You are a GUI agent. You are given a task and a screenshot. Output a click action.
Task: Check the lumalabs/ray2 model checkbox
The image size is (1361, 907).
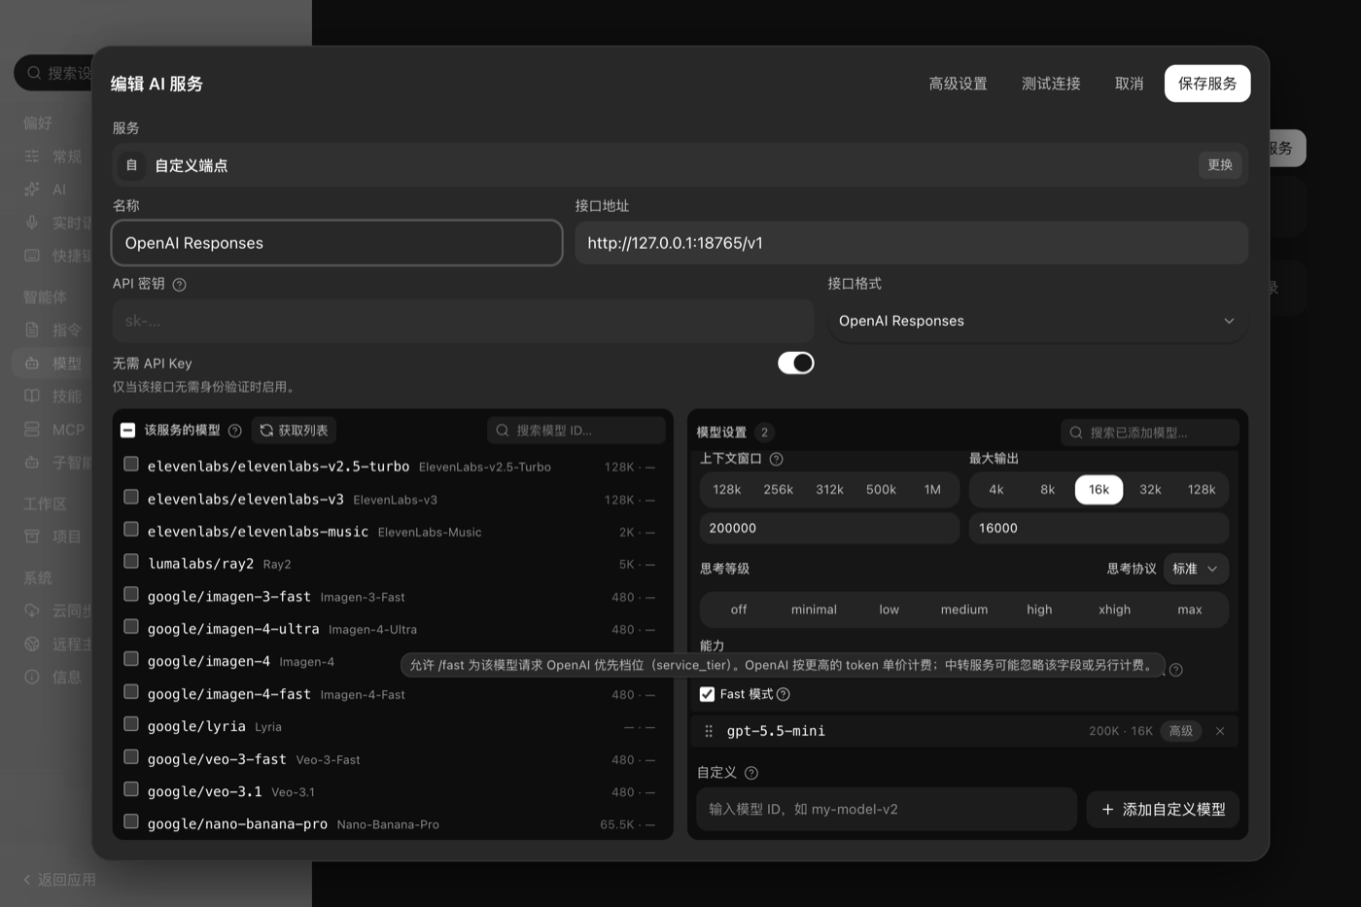(x=131, y=561)
